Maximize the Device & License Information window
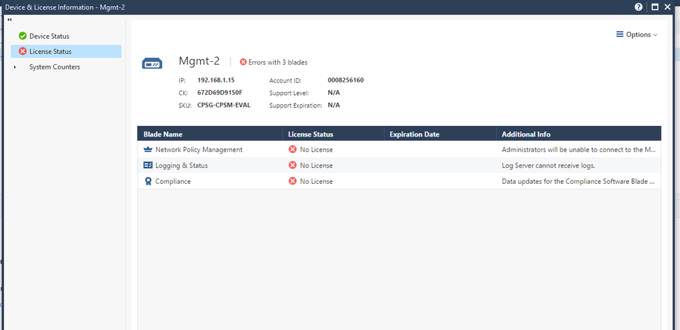680x330 pixels. coord(655,7)
